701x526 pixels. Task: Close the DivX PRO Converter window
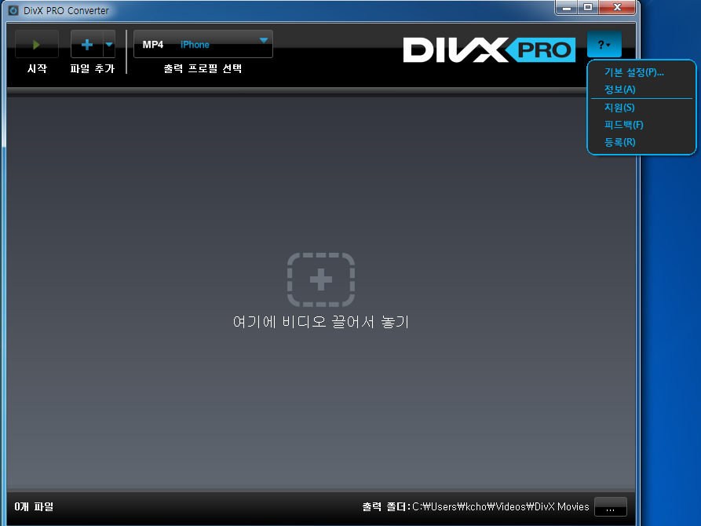click(x=618, y=8)
